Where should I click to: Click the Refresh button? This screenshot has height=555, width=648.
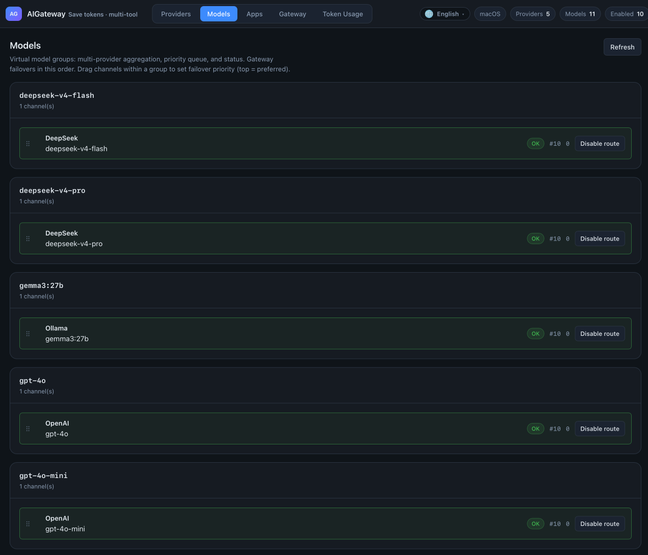622,47
